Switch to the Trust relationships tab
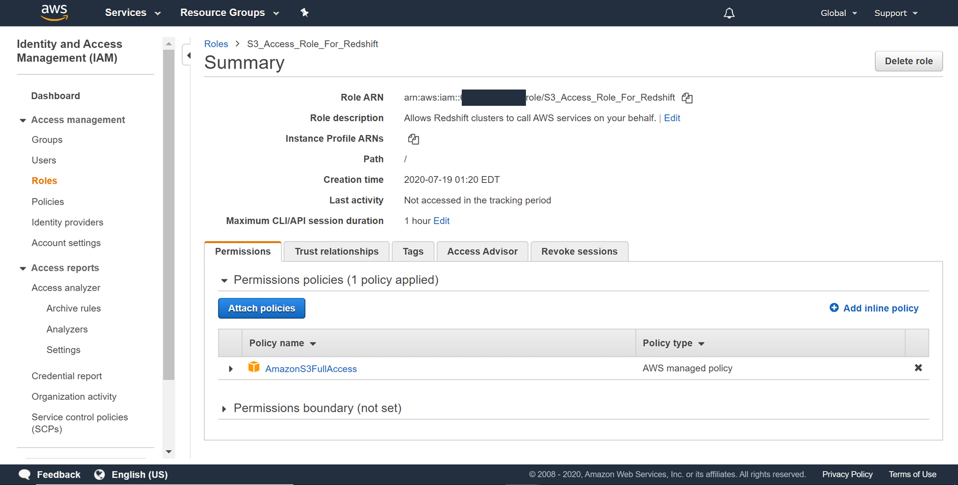This screenshot has height=485, width=958. [336, 251]
